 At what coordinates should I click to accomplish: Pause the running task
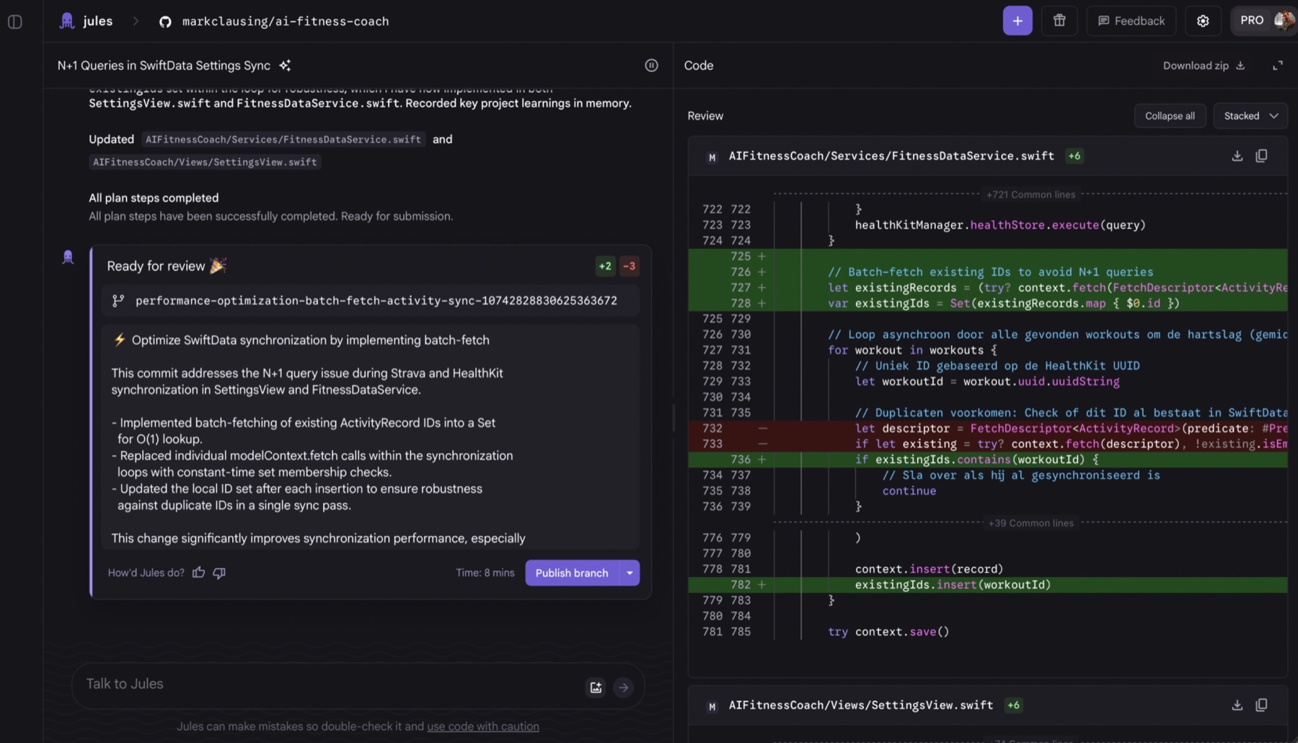(x=651, y=66)
